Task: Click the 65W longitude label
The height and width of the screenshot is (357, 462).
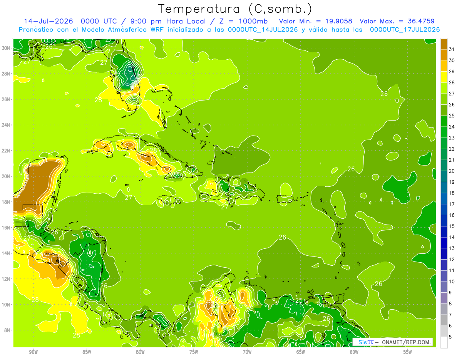Action: [x=301, y=352]
